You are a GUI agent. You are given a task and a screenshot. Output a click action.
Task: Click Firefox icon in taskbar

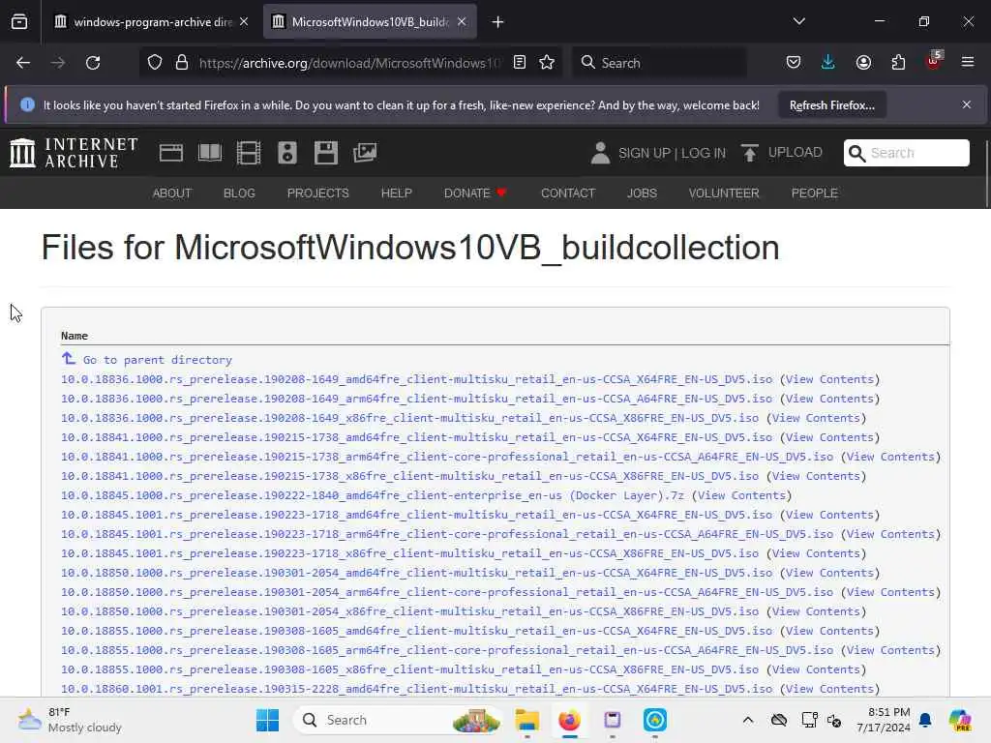point(569,720)
